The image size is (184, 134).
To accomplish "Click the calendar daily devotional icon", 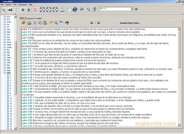I will point(62,10).
